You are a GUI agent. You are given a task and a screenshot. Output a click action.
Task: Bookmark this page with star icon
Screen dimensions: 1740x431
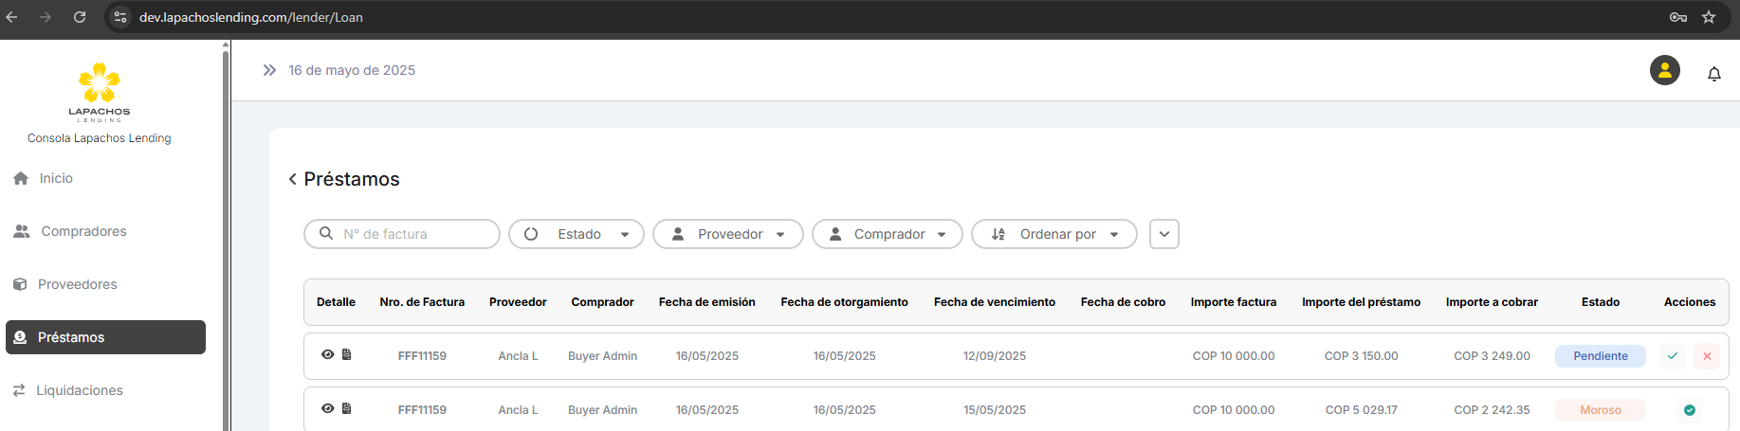tap(1709, 17)
